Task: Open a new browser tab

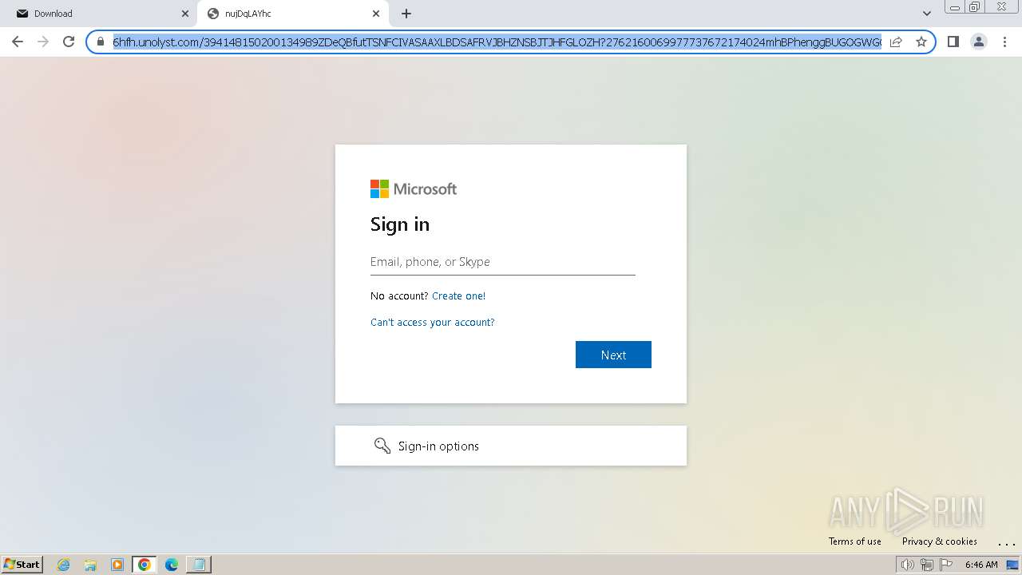Action: 406,14
